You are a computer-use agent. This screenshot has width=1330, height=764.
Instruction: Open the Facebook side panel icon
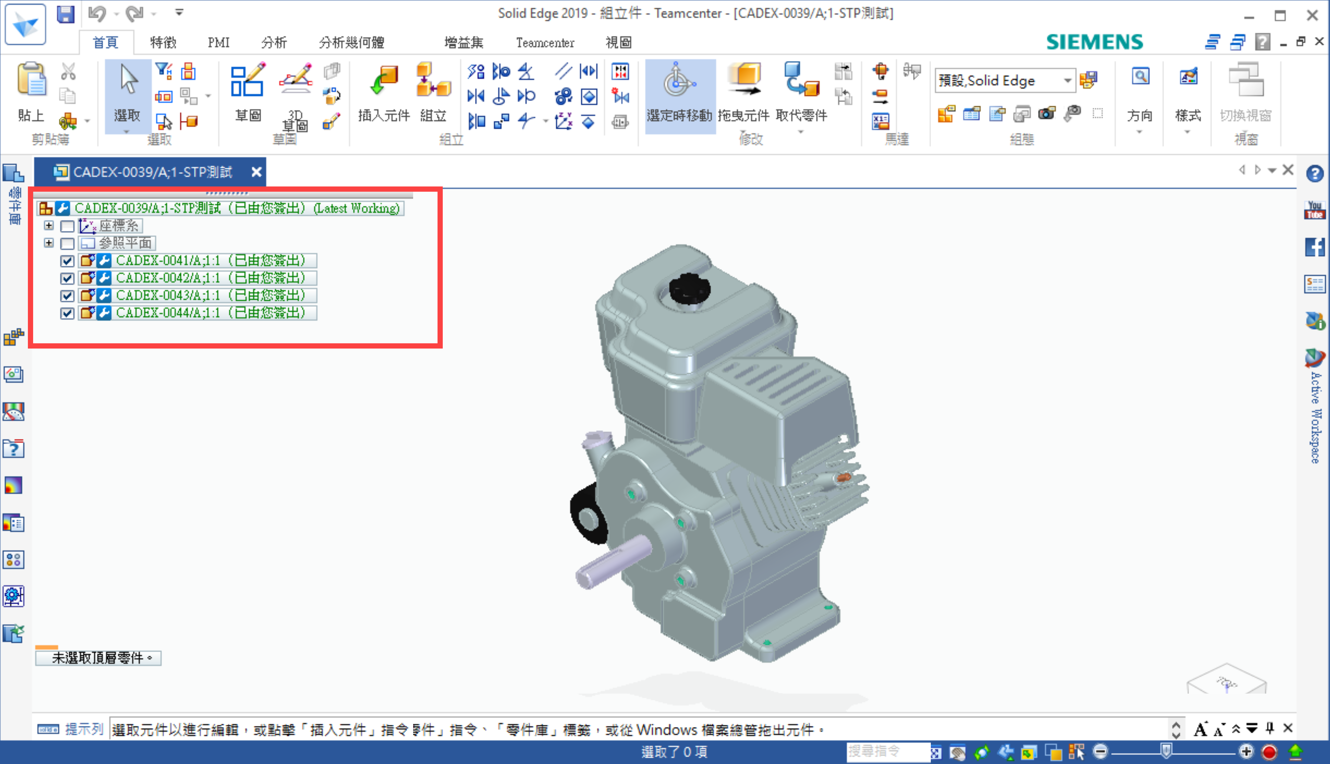click(x=1314, y=247)
